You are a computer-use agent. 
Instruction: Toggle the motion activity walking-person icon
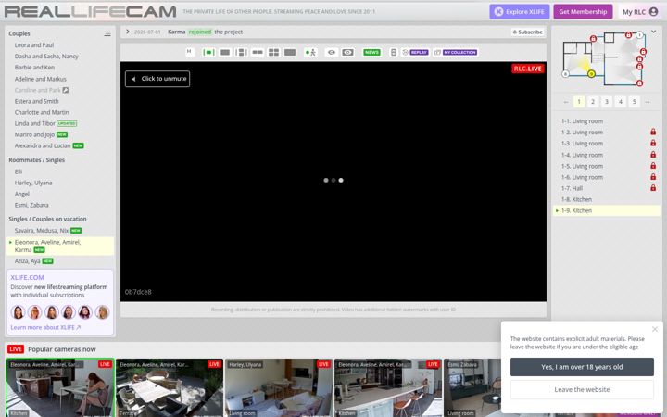coord(311,52)
